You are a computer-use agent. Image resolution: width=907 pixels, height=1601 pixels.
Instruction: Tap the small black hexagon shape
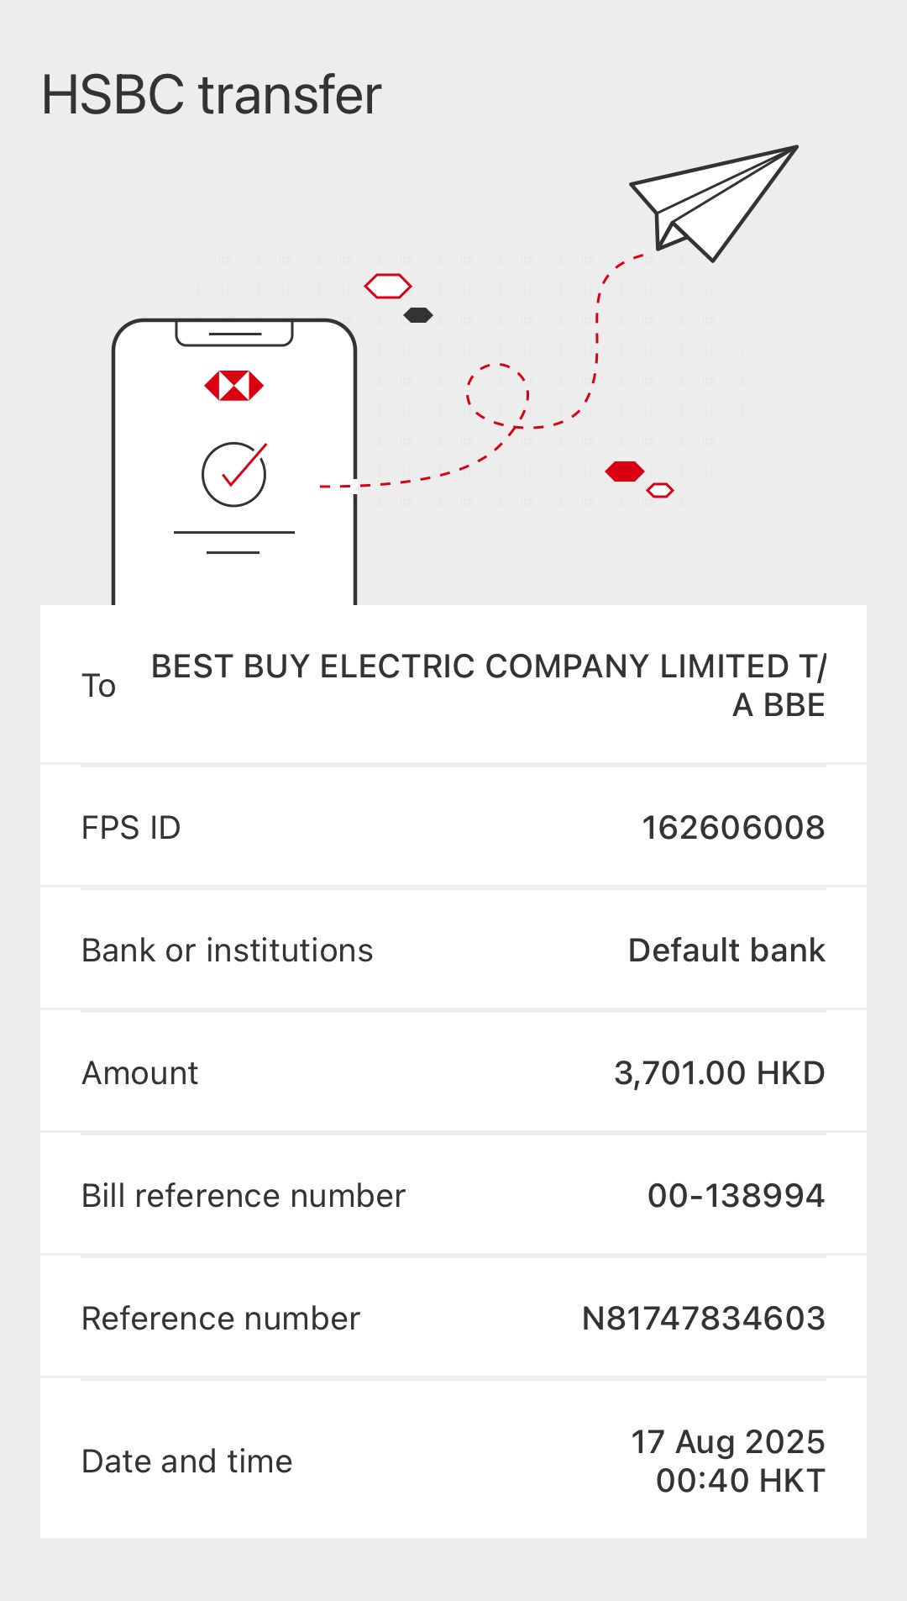click(x=418, y=315)
